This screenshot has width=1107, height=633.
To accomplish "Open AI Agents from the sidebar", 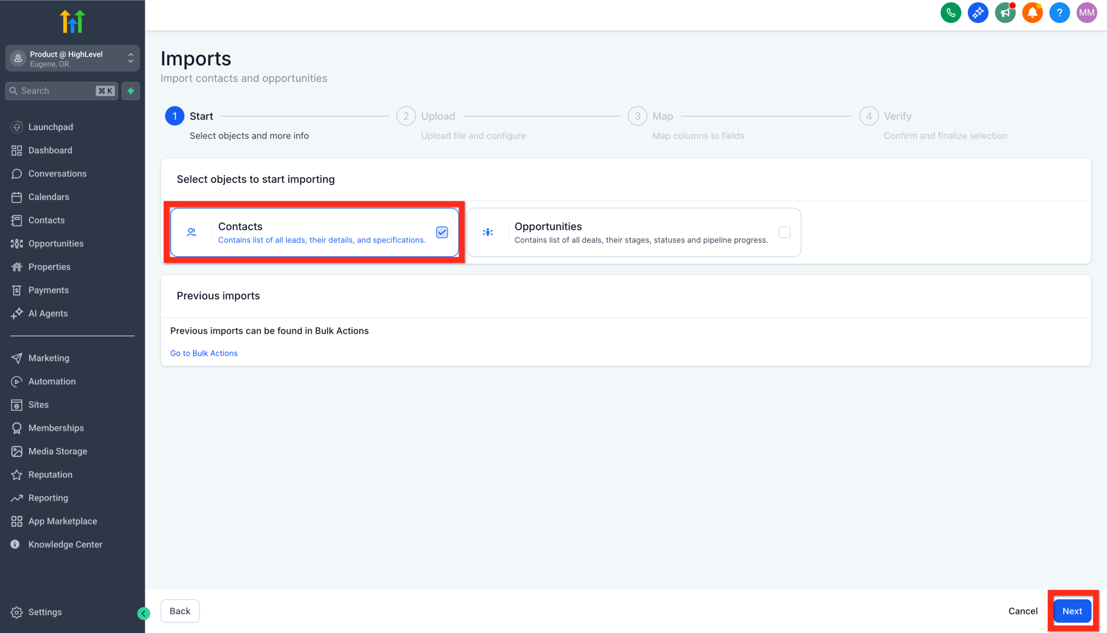I will 48,313.
